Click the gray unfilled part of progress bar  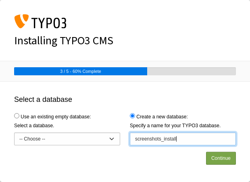point(191,71)
